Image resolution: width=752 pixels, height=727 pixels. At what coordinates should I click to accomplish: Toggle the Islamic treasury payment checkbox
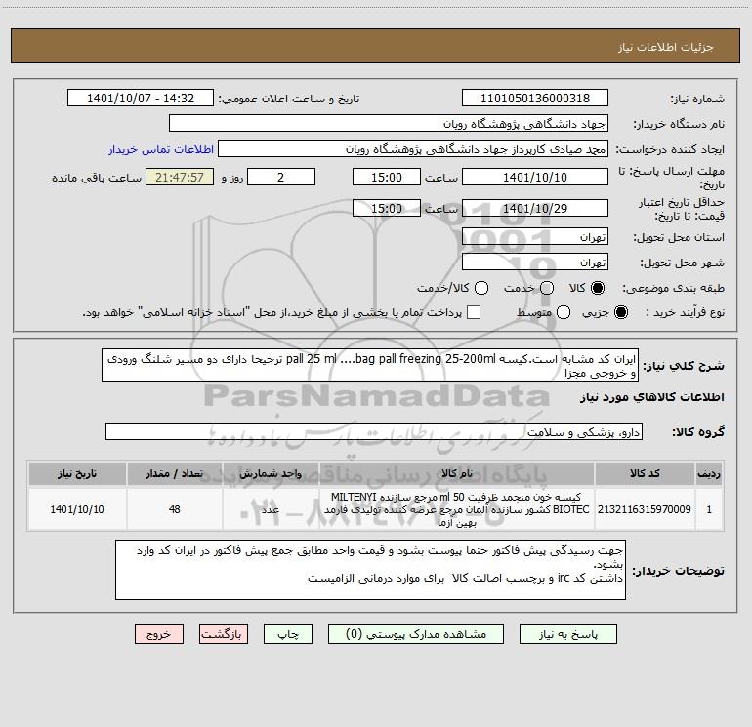474,312
